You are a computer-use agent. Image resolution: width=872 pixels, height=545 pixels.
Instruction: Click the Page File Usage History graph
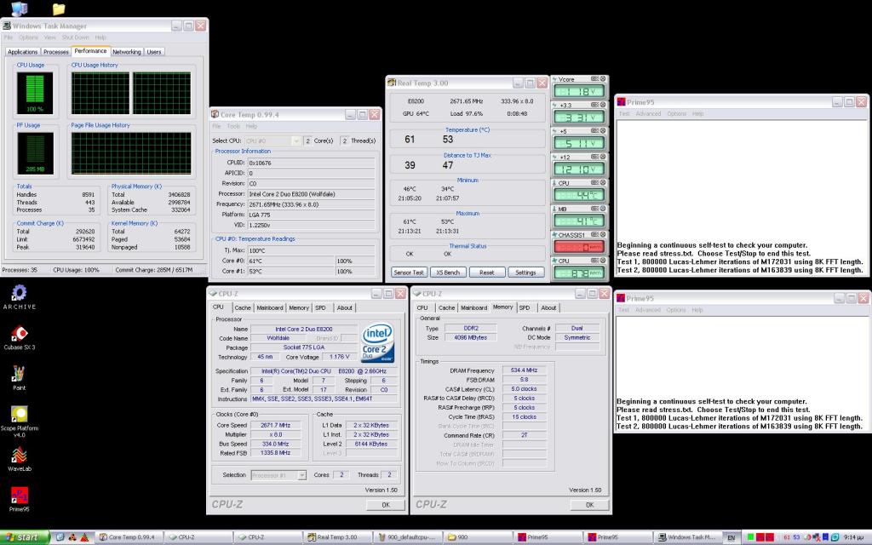coord(131,153)
